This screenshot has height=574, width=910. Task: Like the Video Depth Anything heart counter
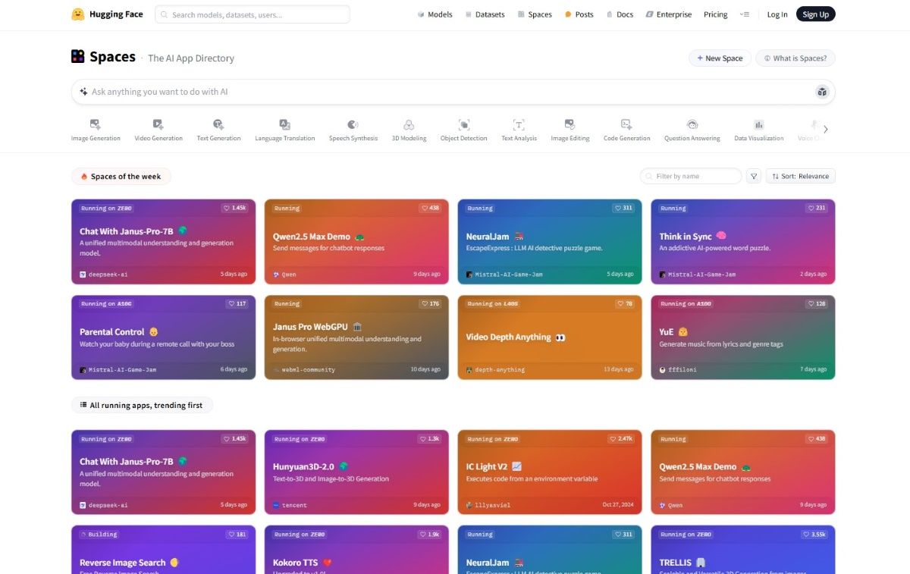pyautogui.click(x=624, y=303)
